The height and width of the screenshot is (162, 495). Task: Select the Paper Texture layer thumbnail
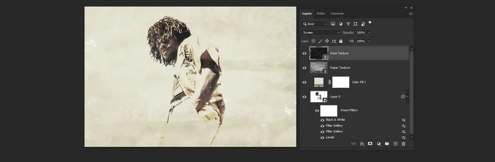pos(318,68)
